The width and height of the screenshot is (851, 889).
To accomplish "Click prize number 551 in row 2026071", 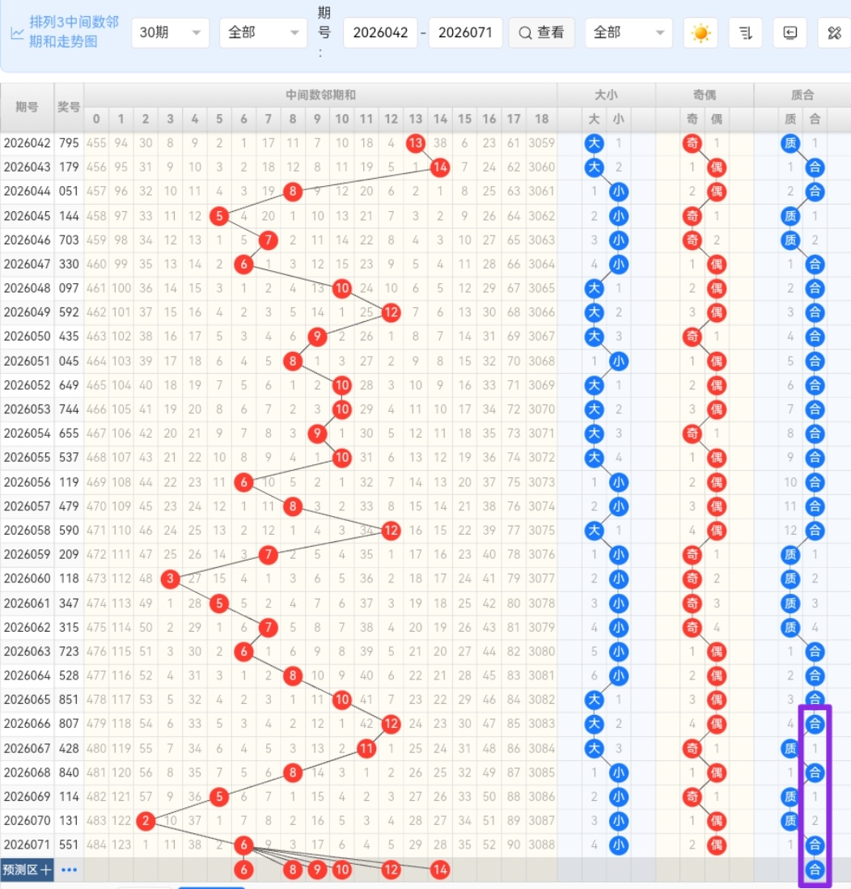I will [69, 845].
